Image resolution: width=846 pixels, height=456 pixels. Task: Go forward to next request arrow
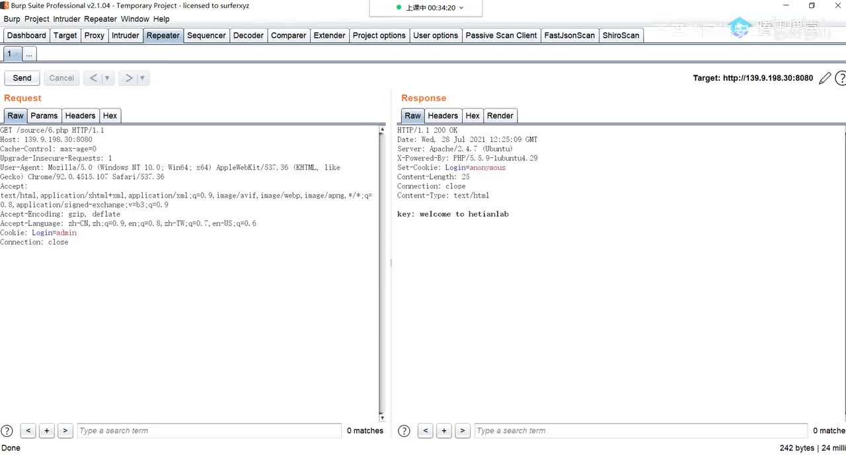coord(128,78)
